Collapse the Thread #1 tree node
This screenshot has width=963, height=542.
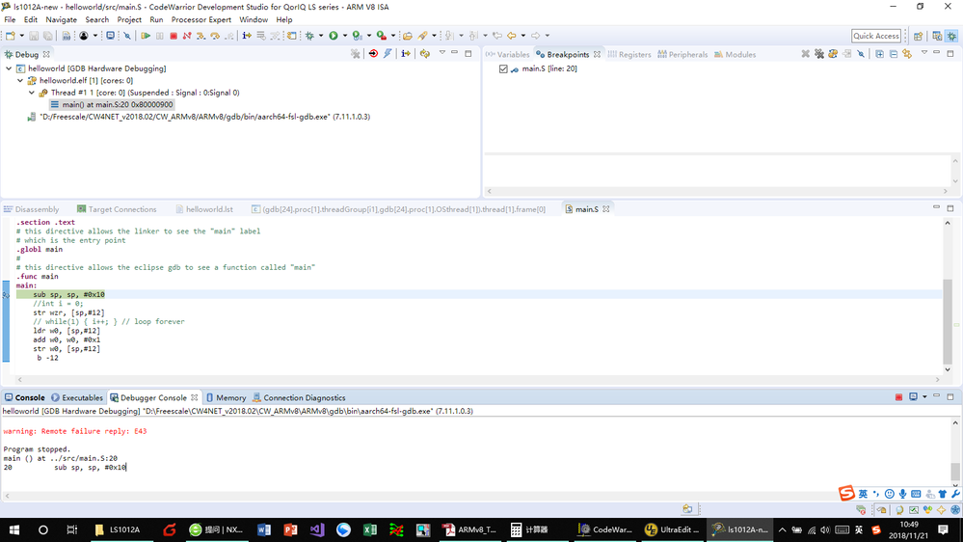(x=32, y=93)
